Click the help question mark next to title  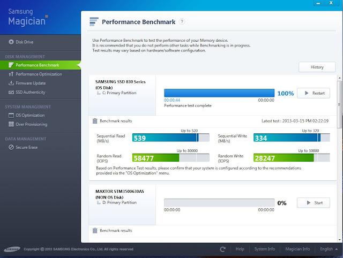click(x=182, y=21)
